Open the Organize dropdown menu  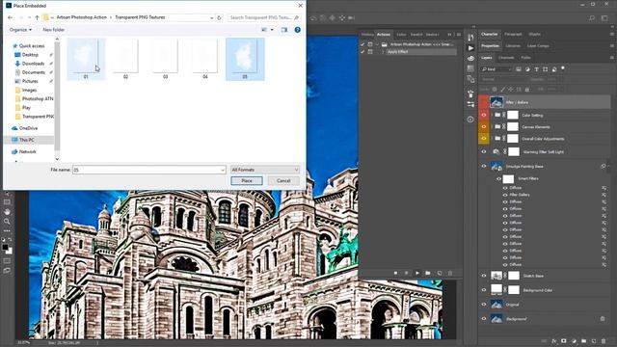pos(20,30)
